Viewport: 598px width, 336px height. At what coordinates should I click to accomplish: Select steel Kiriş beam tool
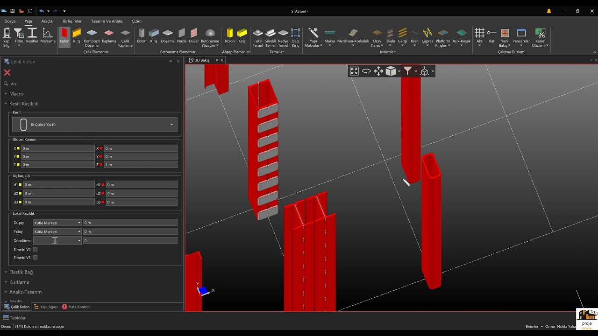pyautogui.click(x=77, y=35)
